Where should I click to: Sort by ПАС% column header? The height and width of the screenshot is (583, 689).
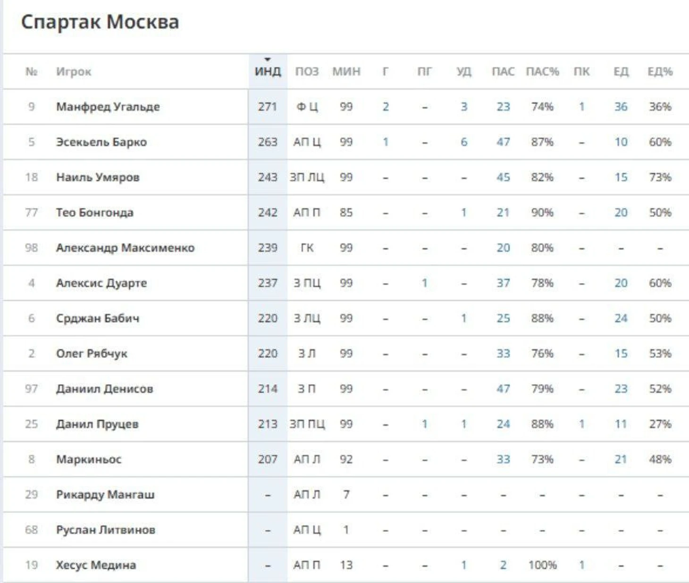click(x=542, y=71)
